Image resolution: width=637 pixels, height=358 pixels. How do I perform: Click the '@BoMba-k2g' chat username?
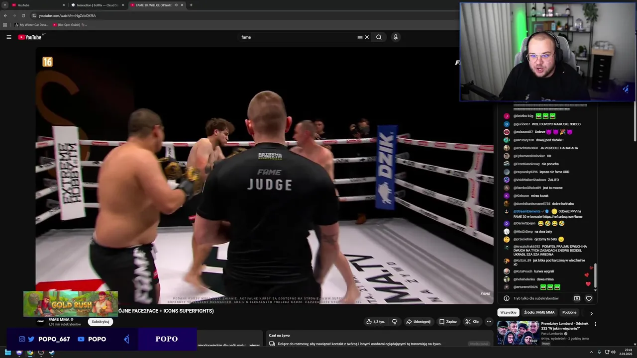tap(523, 116)
